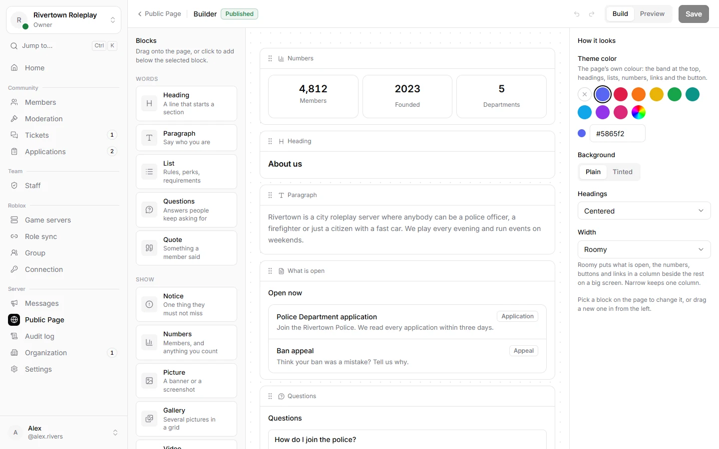Click the Public Page globe icon
This screenshot has width=719, height=449.
pyautogui.click(x=14, y=320)
